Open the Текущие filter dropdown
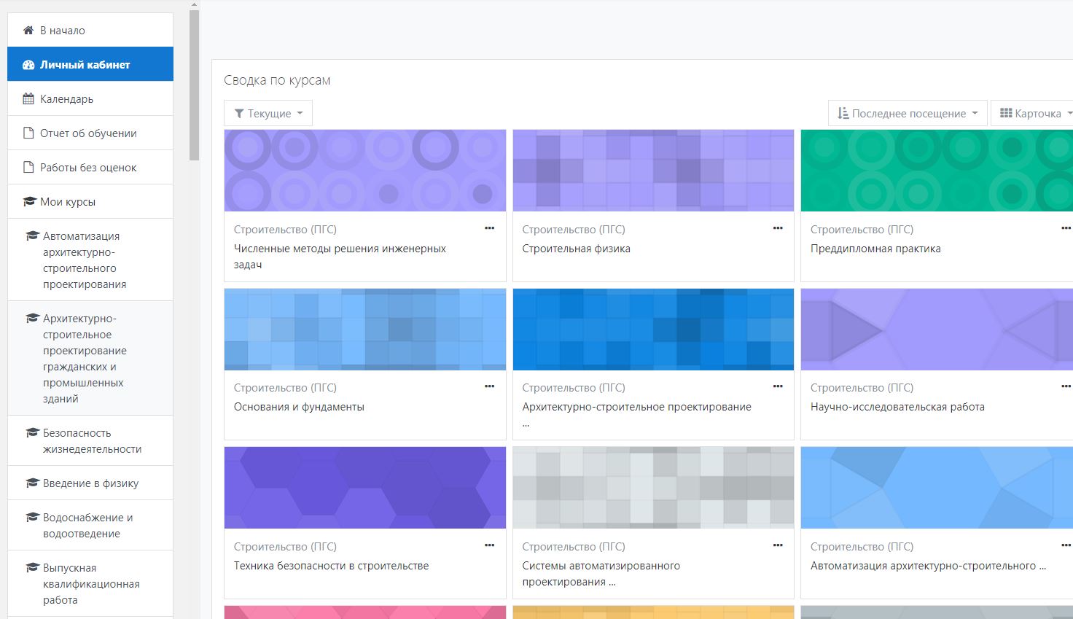The height and width of the screenshot is (619, 1073). (268, 114)
